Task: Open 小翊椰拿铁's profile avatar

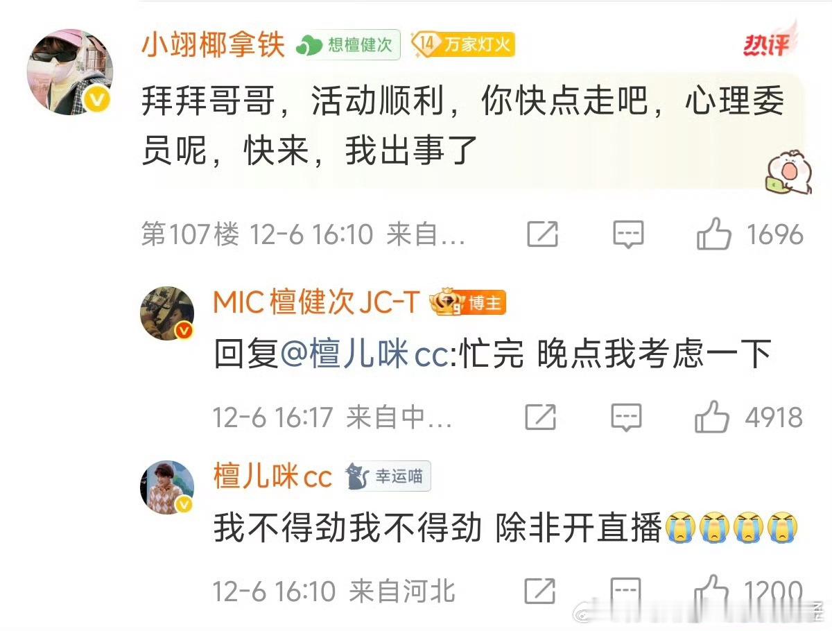Action: tap(69, 71)
